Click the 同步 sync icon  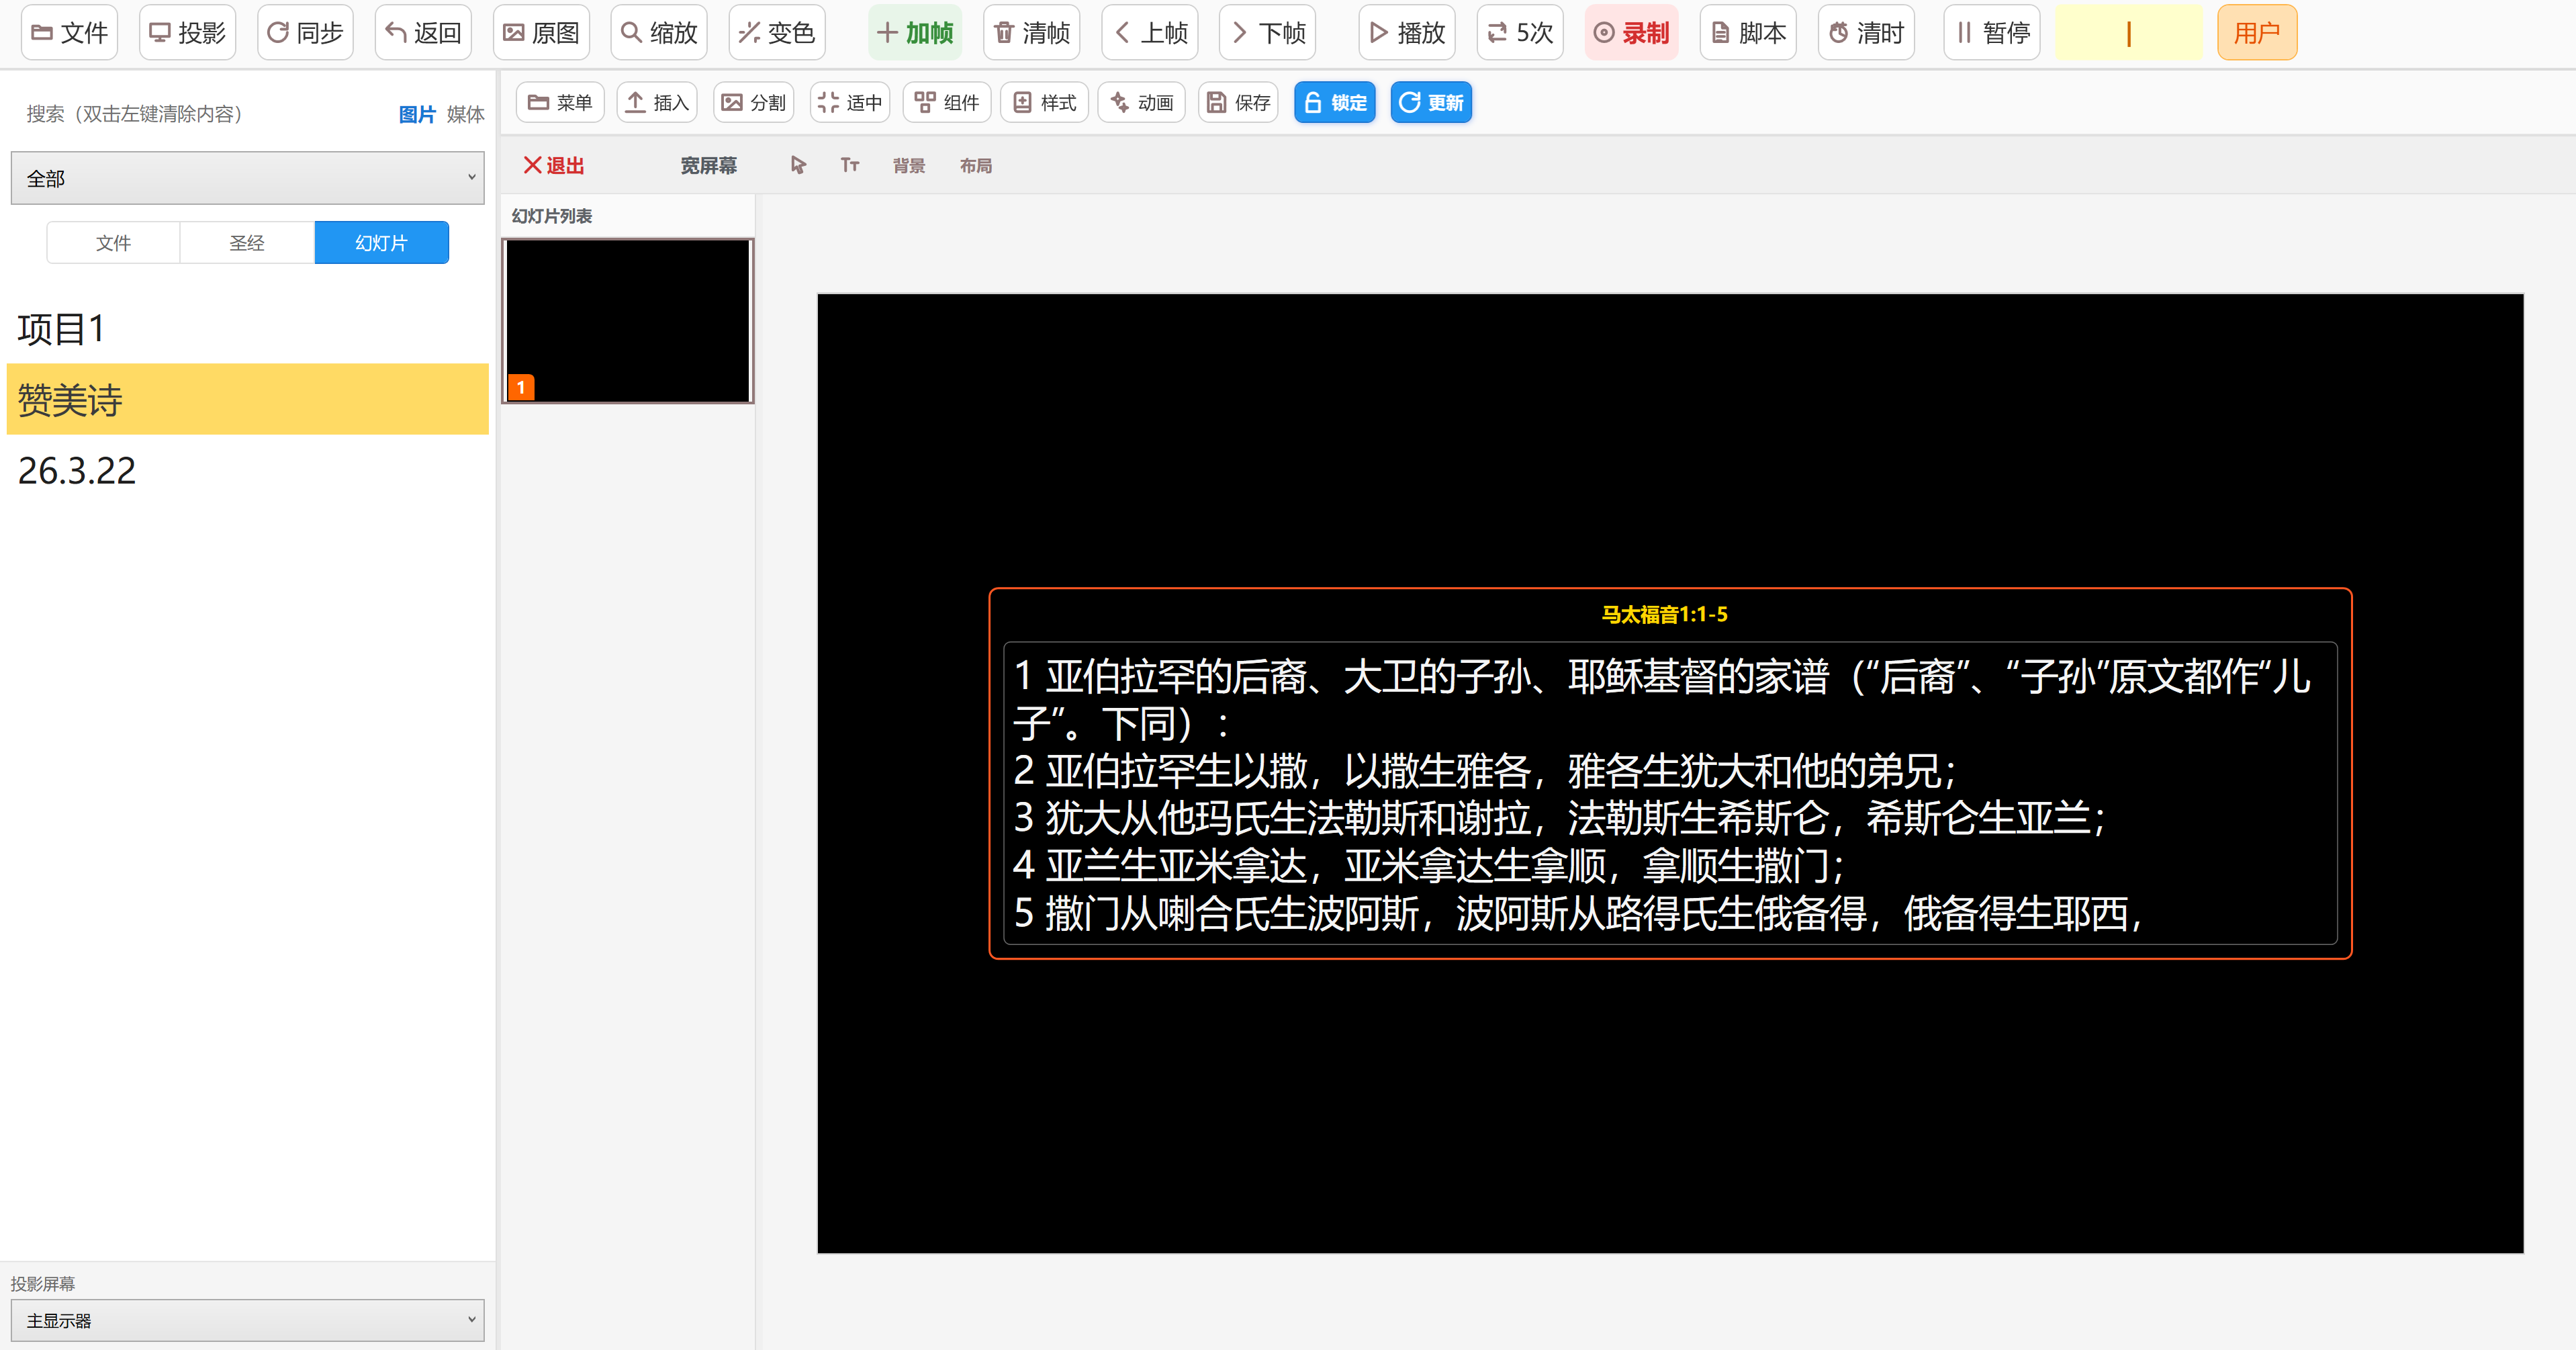click(304, 32)
